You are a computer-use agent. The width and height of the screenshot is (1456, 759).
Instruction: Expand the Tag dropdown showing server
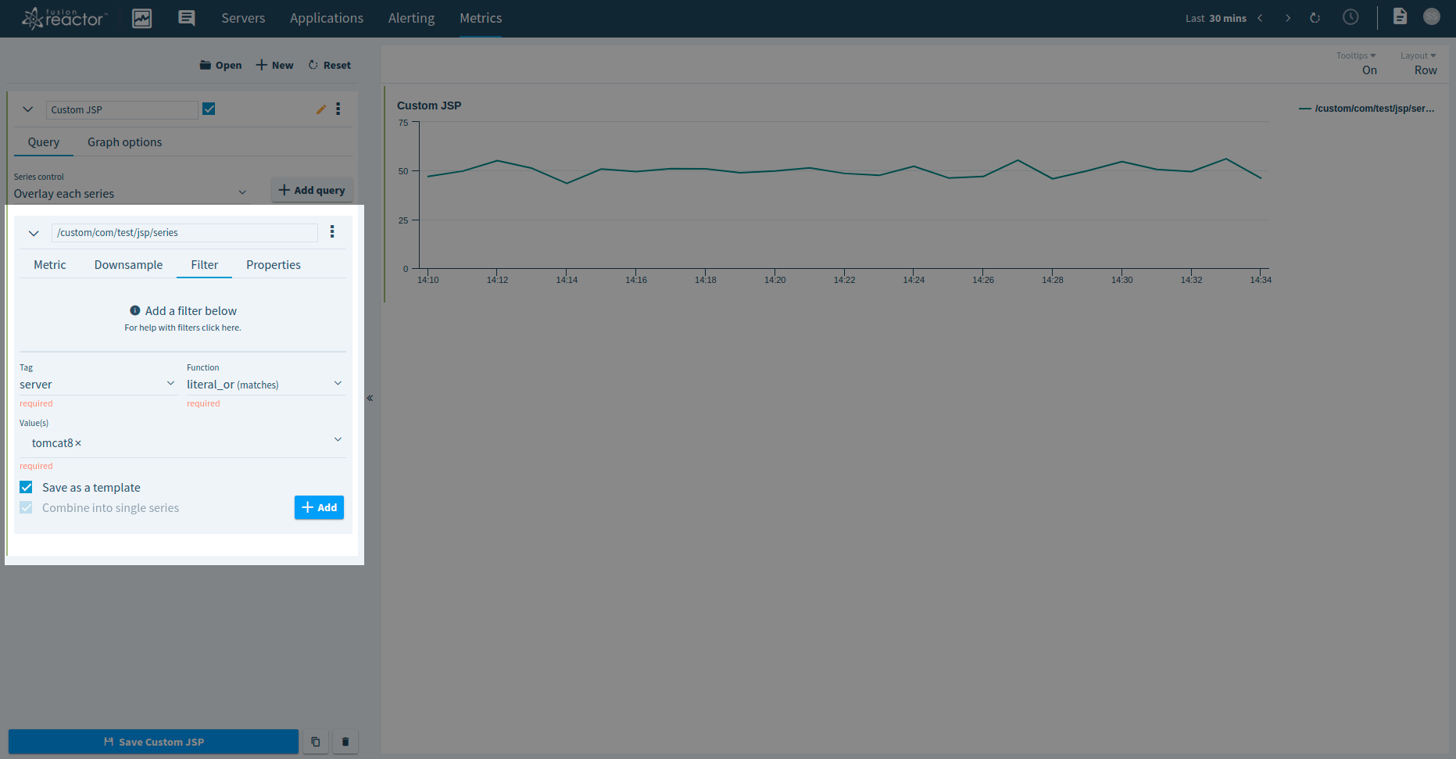[x=170, y=383]
